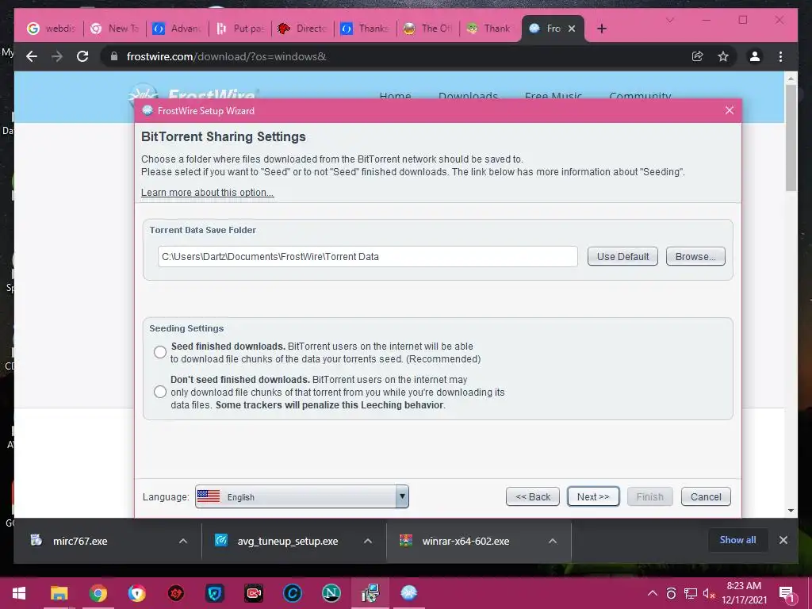
Task: Open the installer icon on taskbar
Action: point(370,593)
